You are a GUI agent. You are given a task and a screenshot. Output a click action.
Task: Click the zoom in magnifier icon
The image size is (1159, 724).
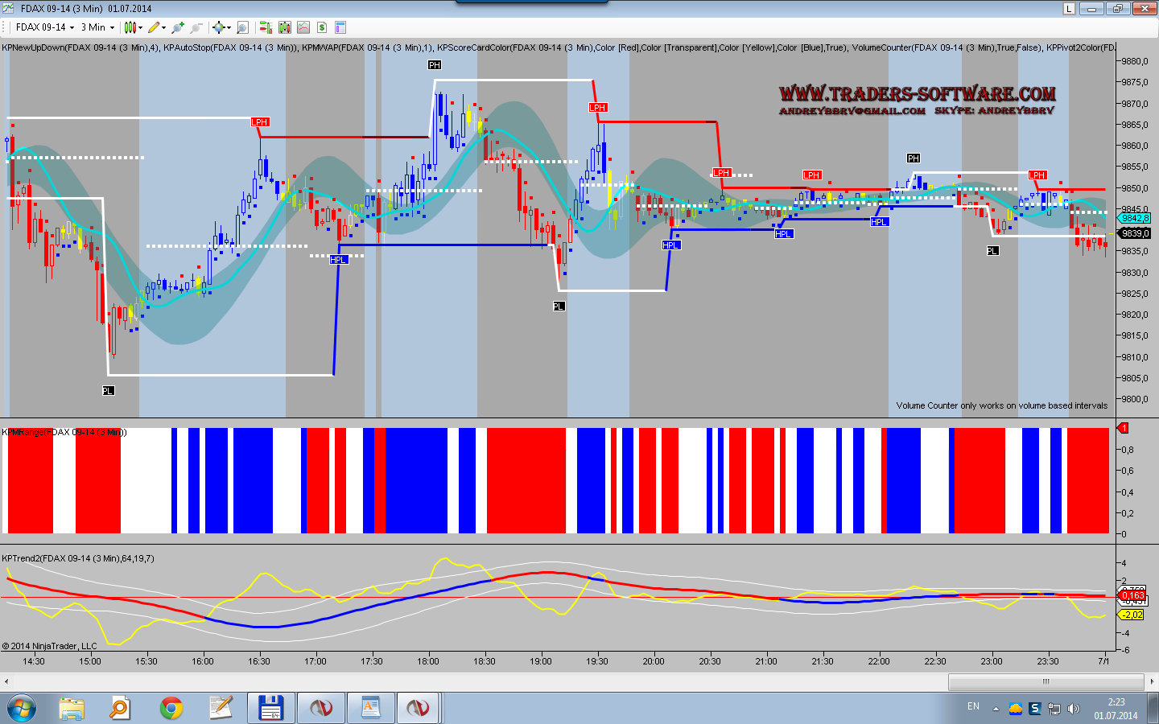[178, 27]
